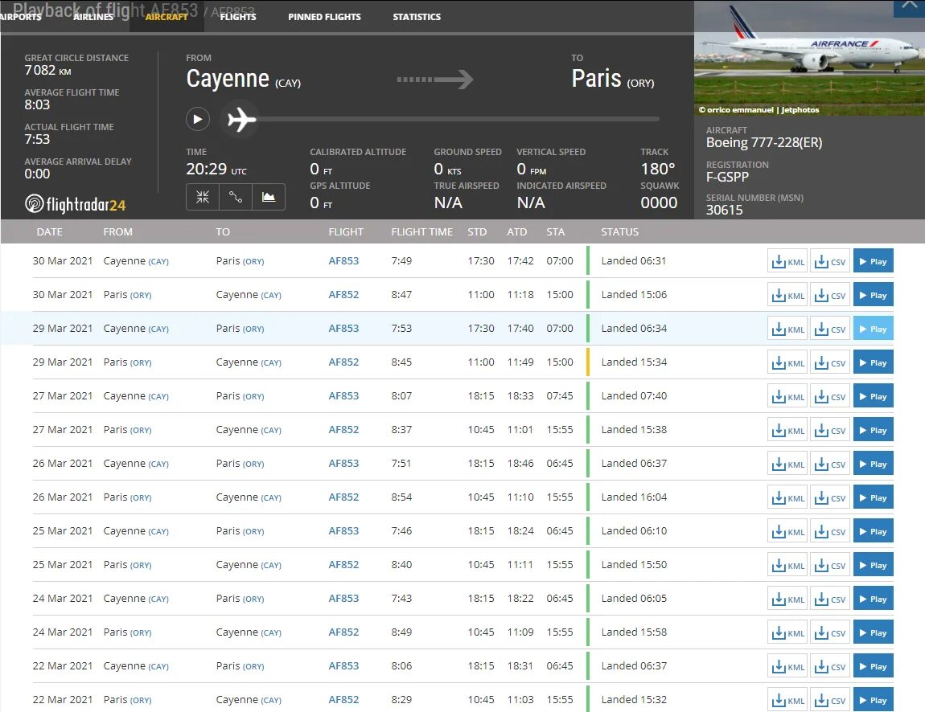Play the 27 Mar AF853 flight landed 07:40
Screen dimensions: 925x712
pyautogui.click(x=873, y=396)
